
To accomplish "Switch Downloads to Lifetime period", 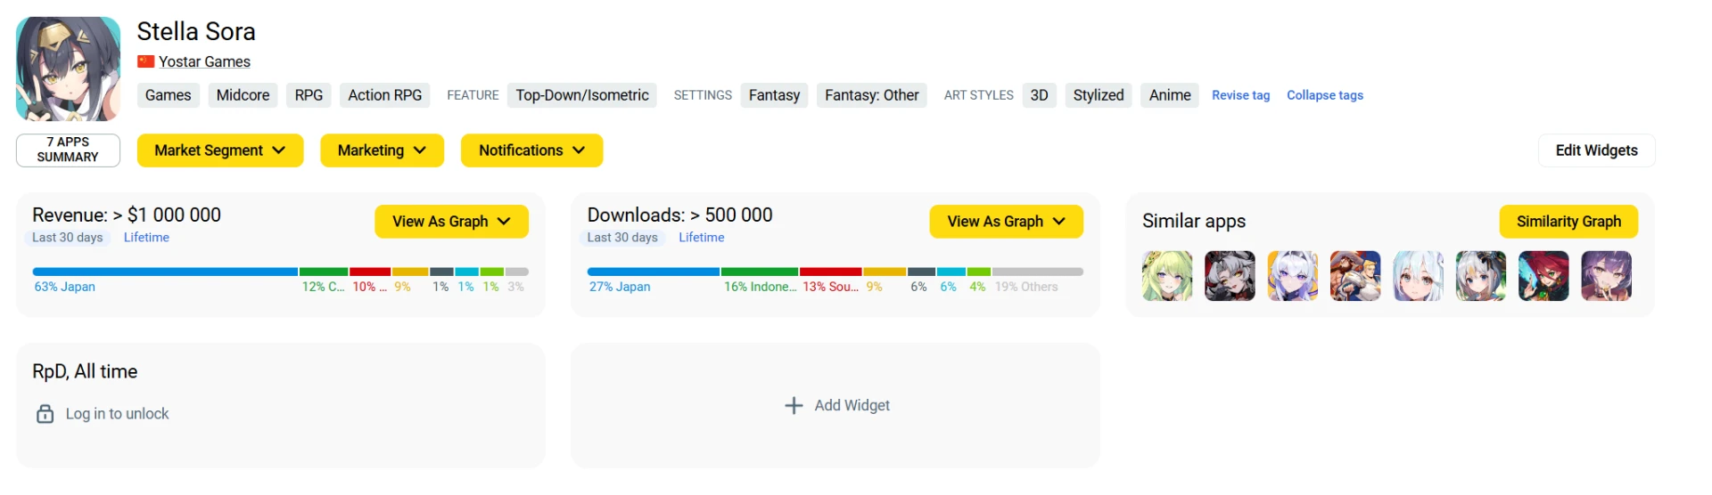I will [701, 238].
